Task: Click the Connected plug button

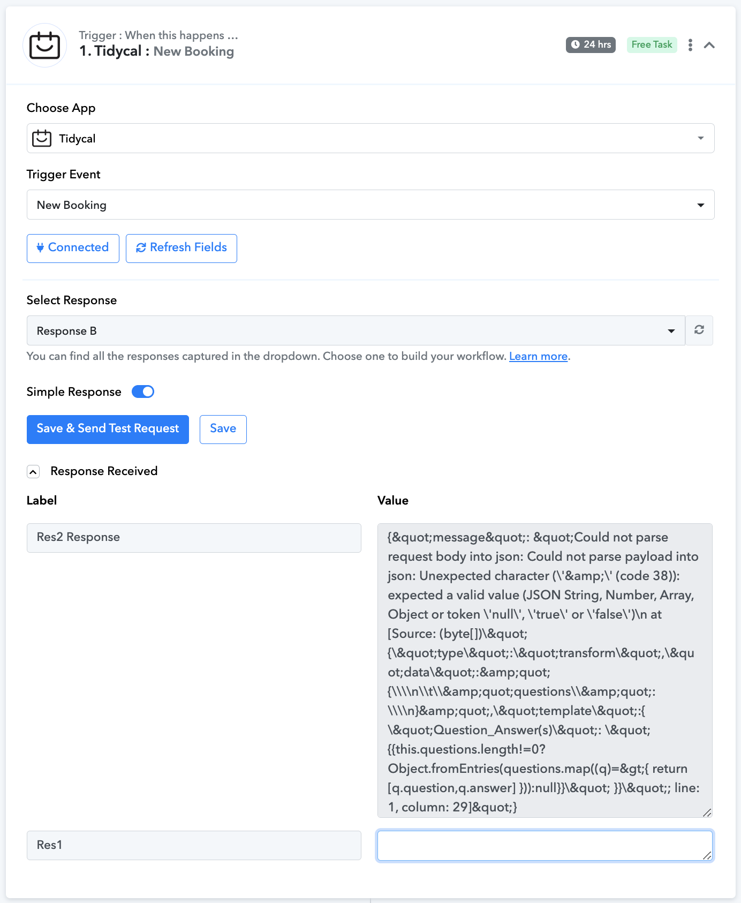Action: tap(73, 248)
